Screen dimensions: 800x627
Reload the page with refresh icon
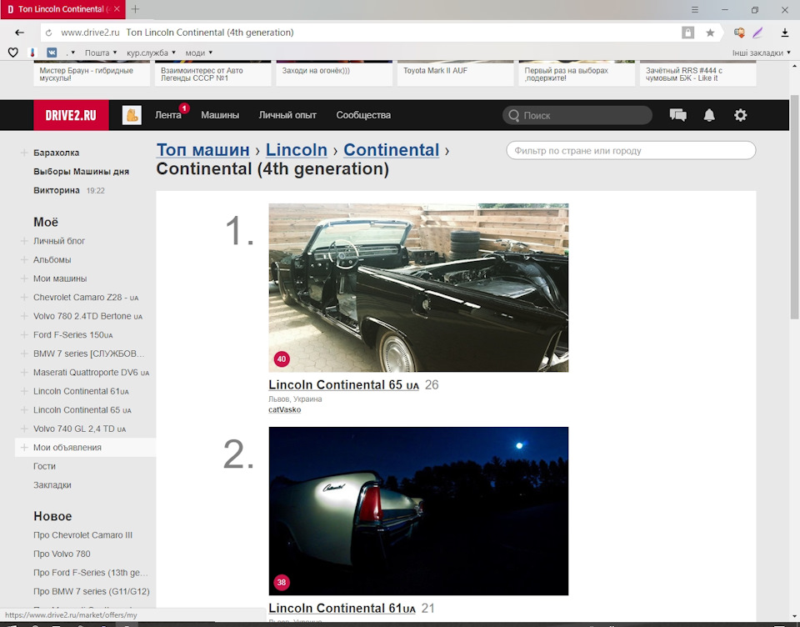pos(49,33)
